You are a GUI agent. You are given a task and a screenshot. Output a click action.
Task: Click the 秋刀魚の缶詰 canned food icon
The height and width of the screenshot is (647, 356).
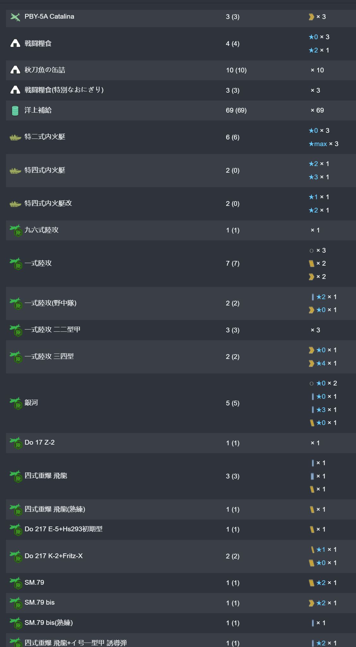point(15,70)
